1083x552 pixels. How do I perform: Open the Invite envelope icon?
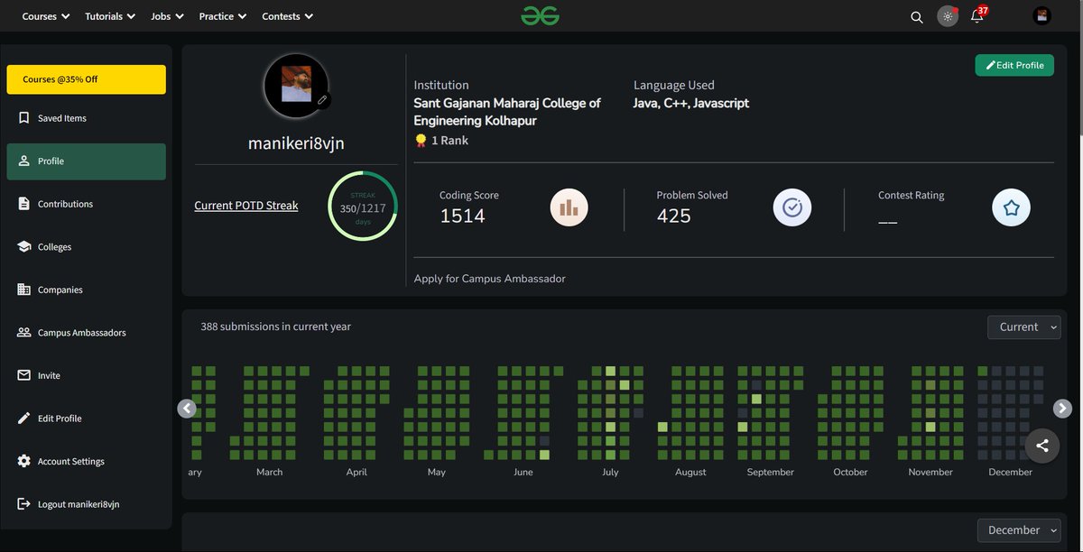(x=23, y=374)
